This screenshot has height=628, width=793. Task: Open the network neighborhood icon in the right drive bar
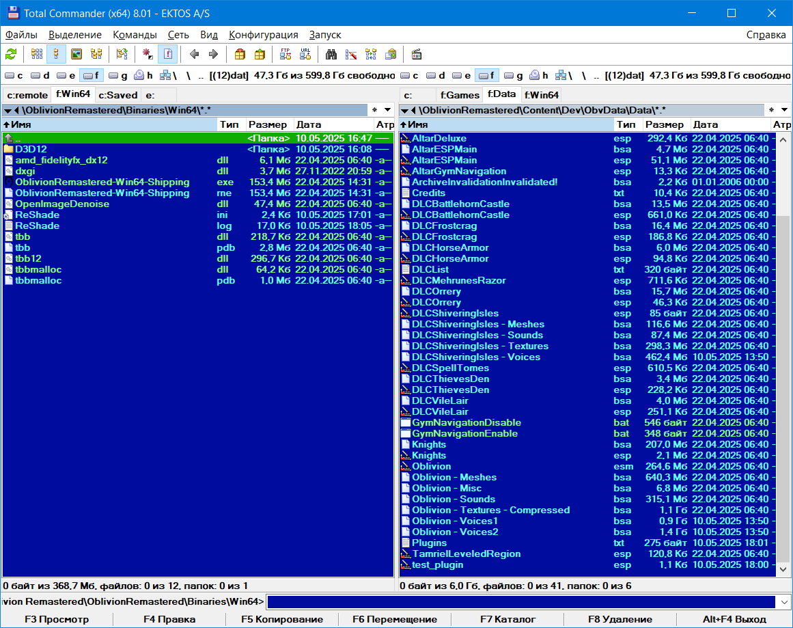click(x=564, y=75)
